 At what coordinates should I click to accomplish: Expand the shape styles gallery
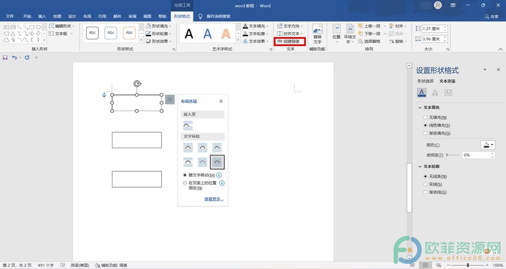click(x=141, y=40)
